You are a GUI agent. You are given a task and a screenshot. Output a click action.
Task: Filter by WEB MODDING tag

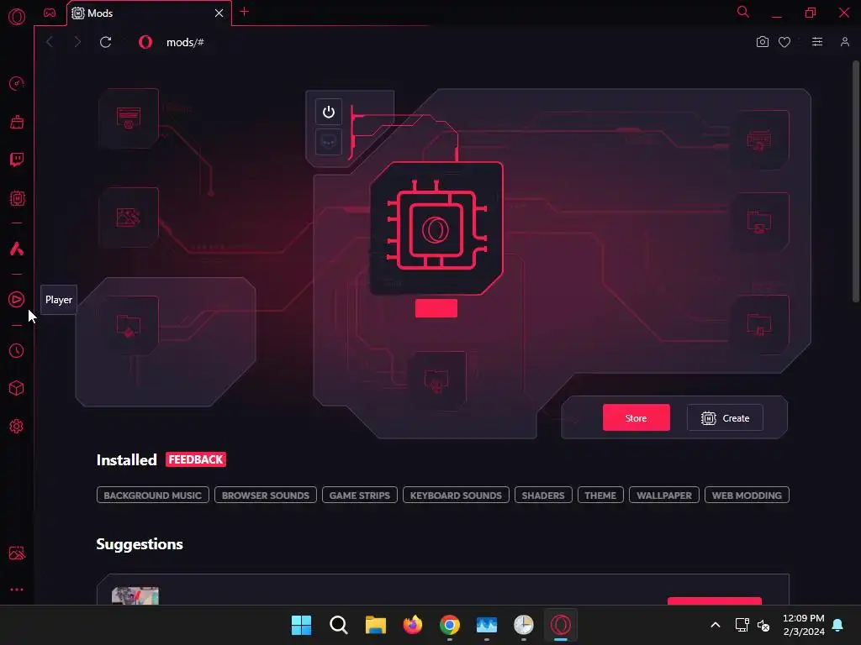point(747,496)
